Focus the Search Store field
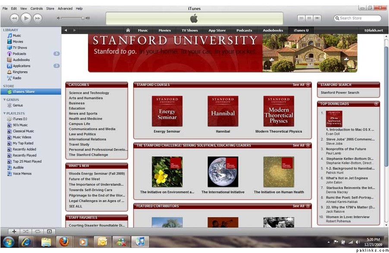 (358, 18)
